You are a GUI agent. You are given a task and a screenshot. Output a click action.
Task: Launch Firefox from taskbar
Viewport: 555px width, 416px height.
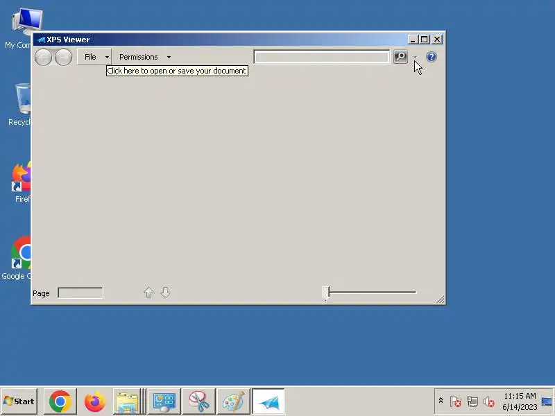click(95, 401)
